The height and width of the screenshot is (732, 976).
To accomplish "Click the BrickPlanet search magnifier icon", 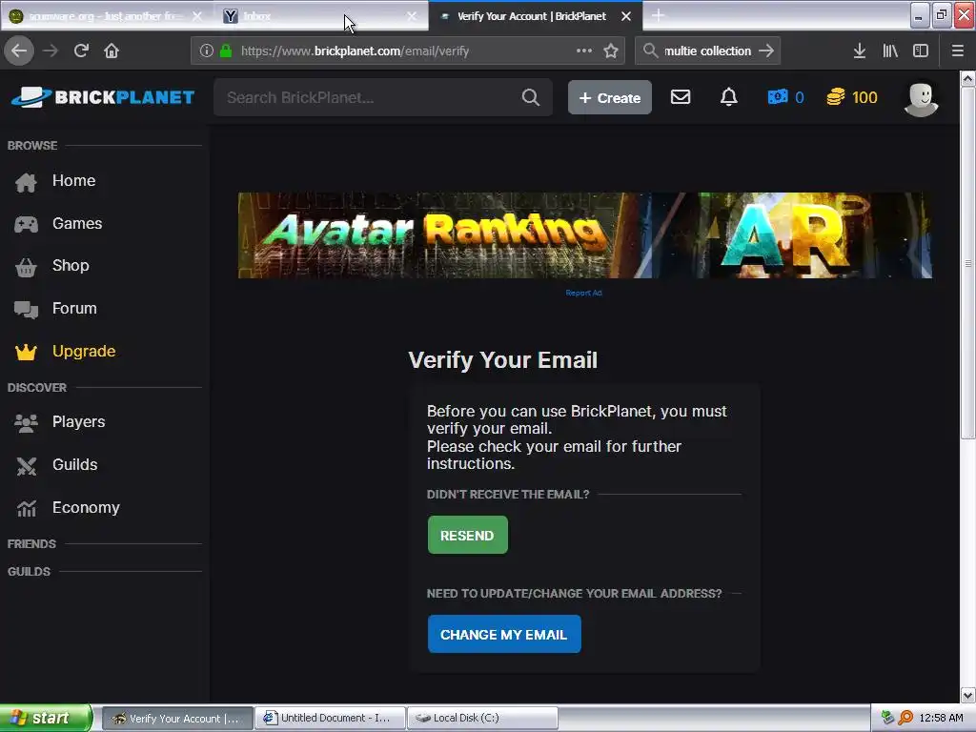I will click(530, 97).
